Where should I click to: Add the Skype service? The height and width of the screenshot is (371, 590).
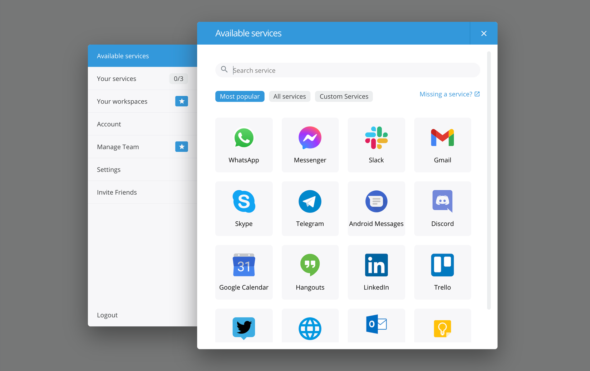244,209
